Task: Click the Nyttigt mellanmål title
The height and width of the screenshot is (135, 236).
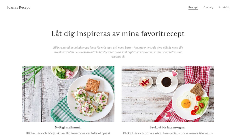Action: tap(68, 127)
